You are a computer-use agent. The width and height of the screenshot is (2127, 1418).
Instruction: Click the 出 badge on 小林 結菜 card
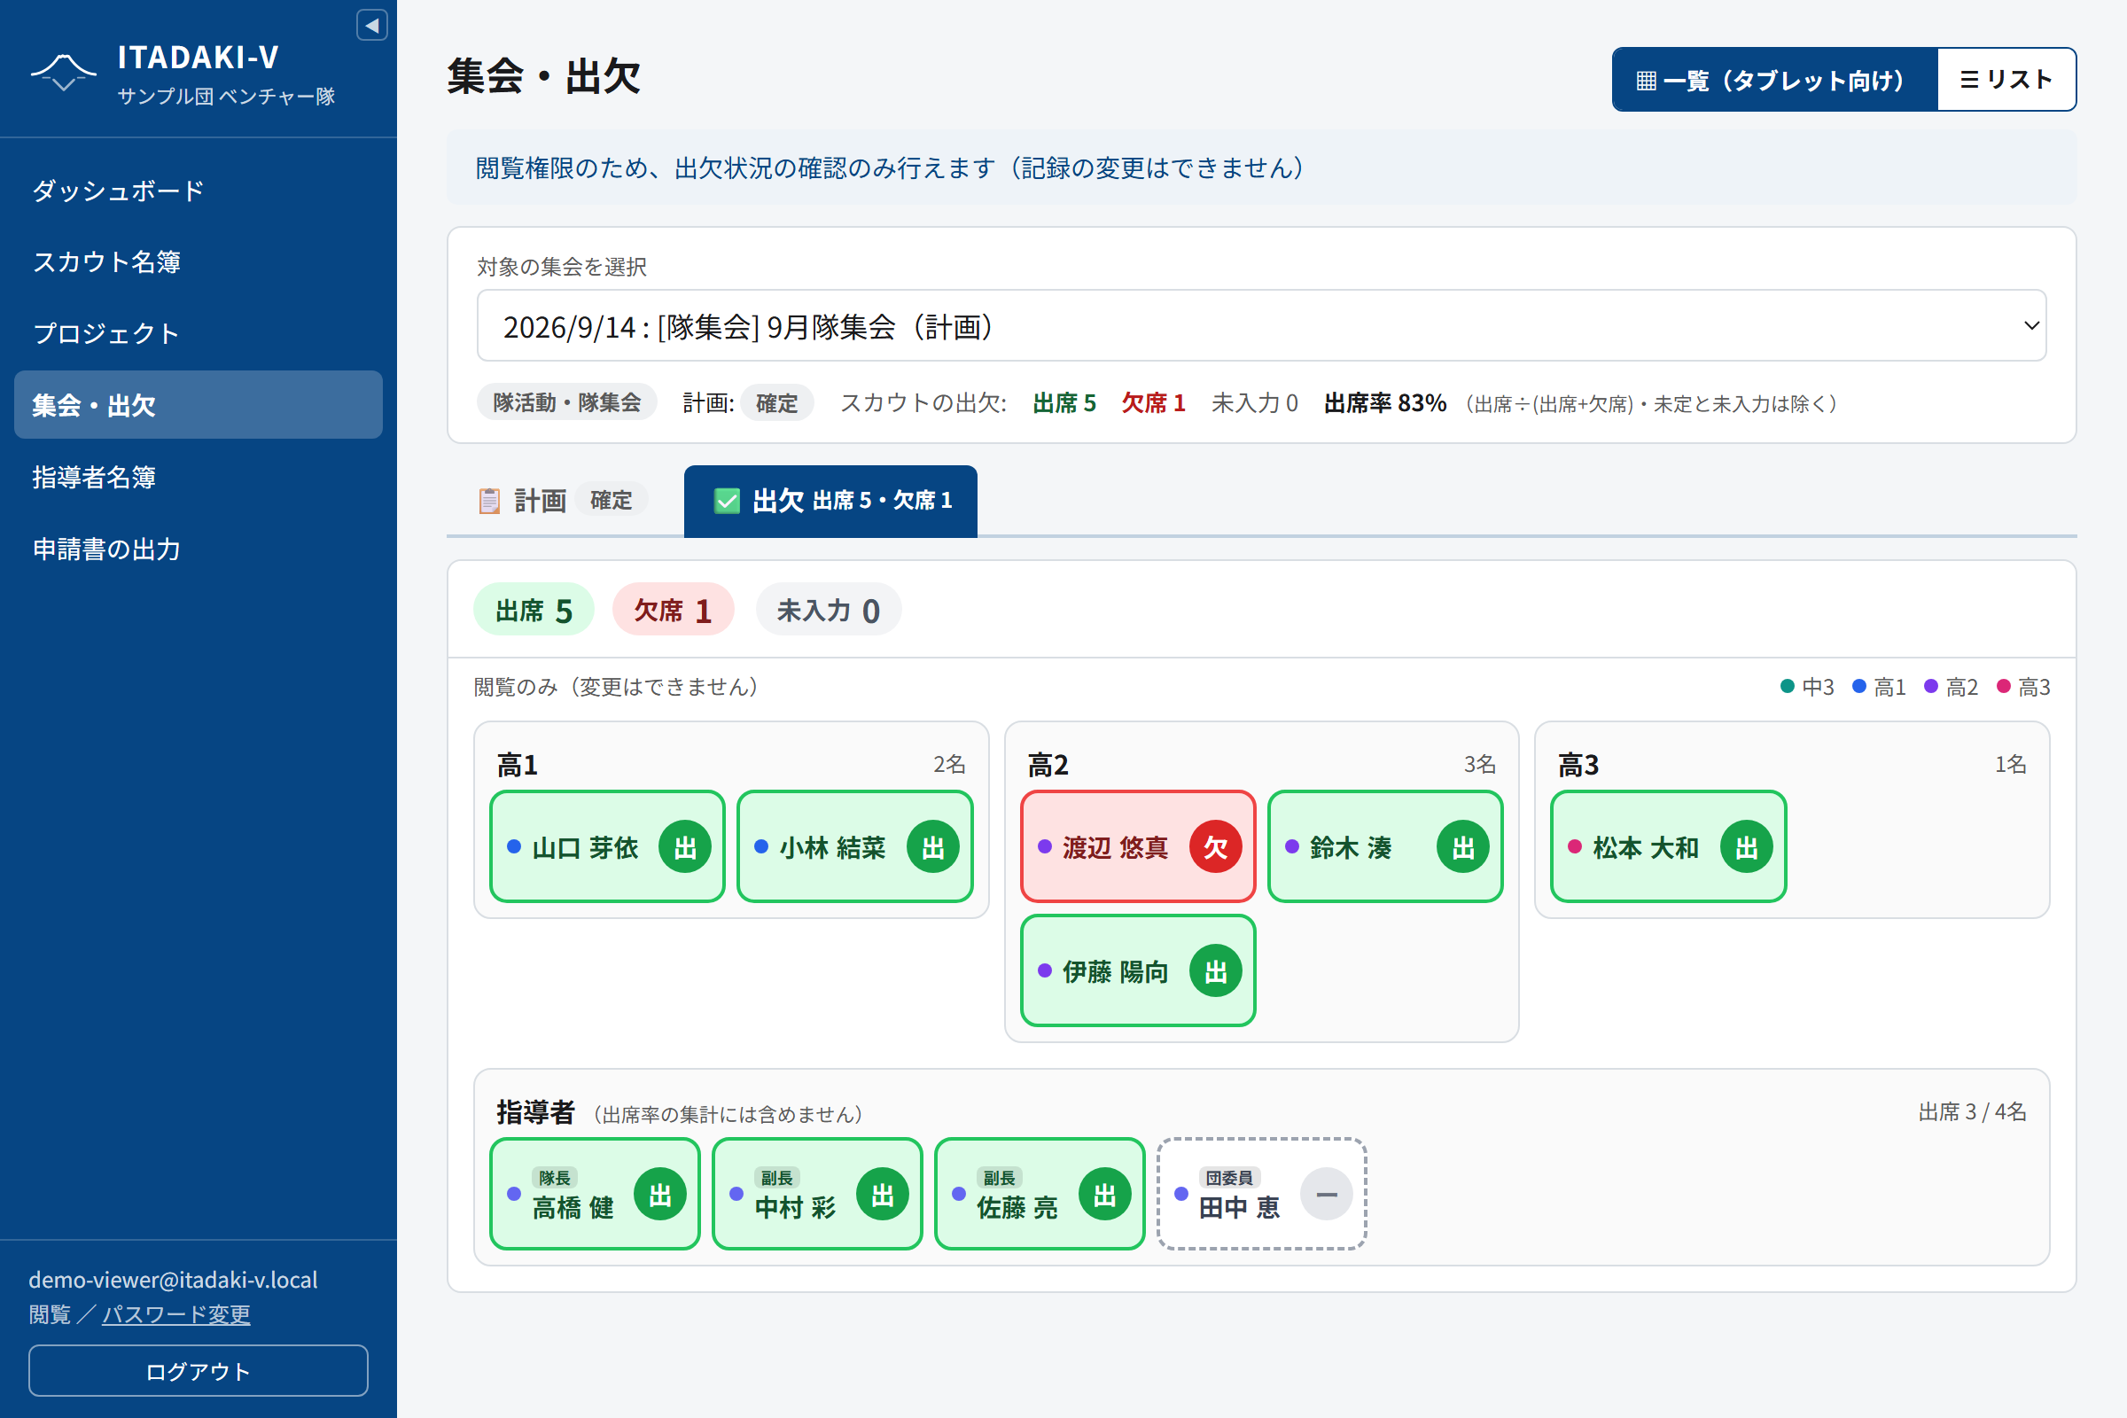coord(932,846)
